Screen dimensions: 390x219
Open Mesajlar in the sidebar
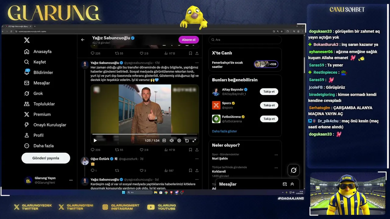pos(37,83)
